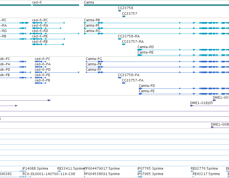
Task: Select the DME1-018J05 feature label
Action: (x=201, y=103)
